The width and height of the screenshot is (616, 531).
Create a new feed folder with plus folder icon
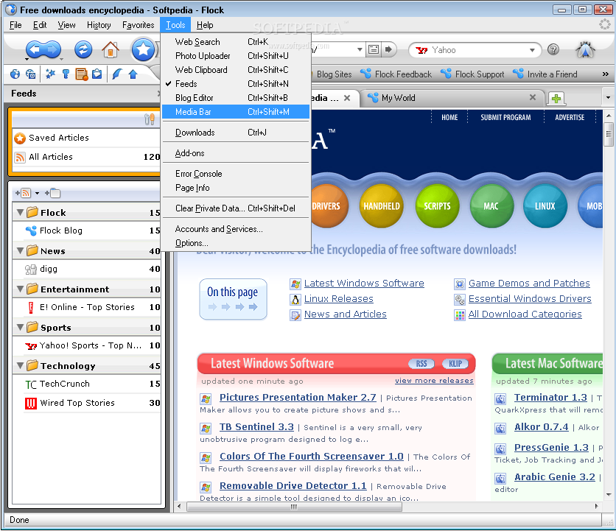52,193
